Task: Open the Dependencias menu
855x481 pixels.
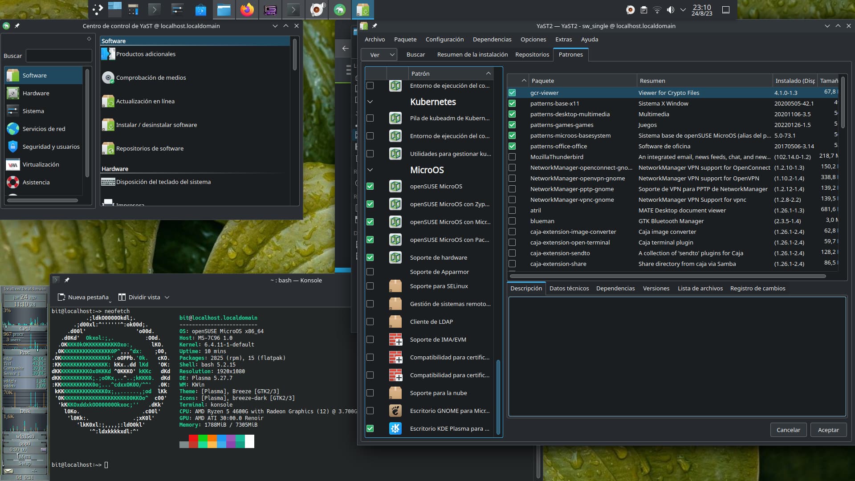Action: tap(492, 39)
